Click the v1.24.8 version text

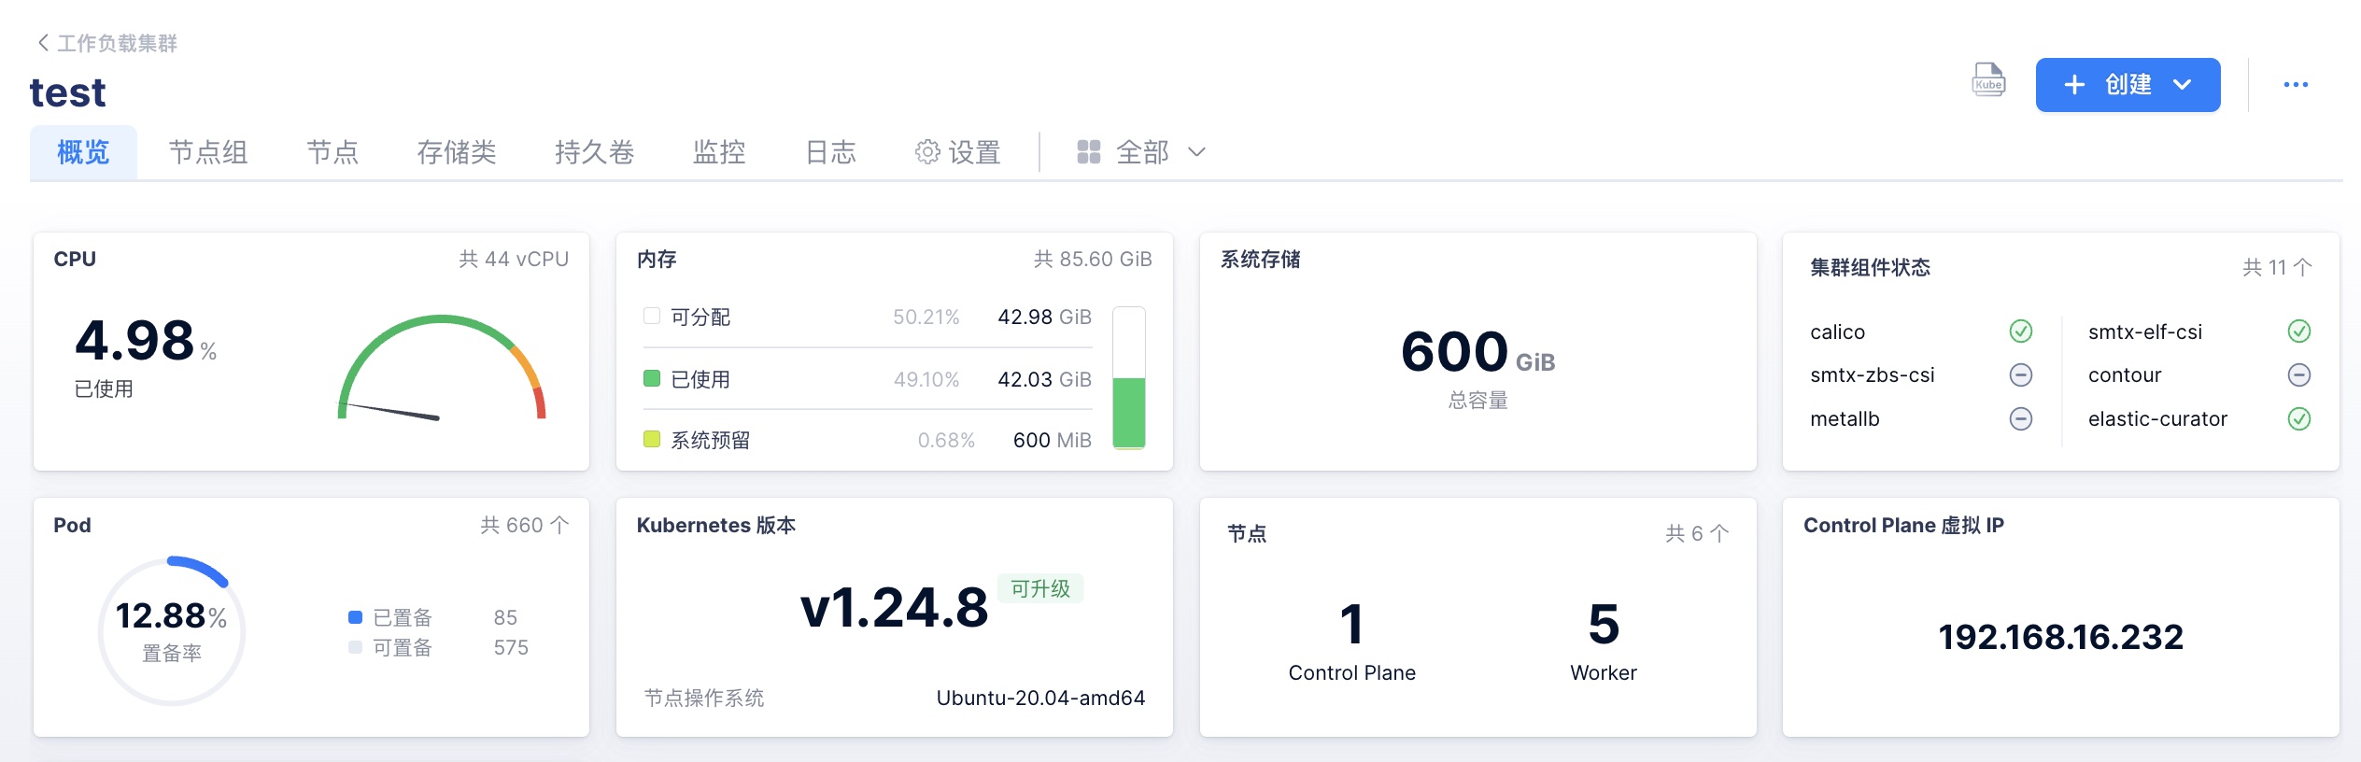(894, 608)
